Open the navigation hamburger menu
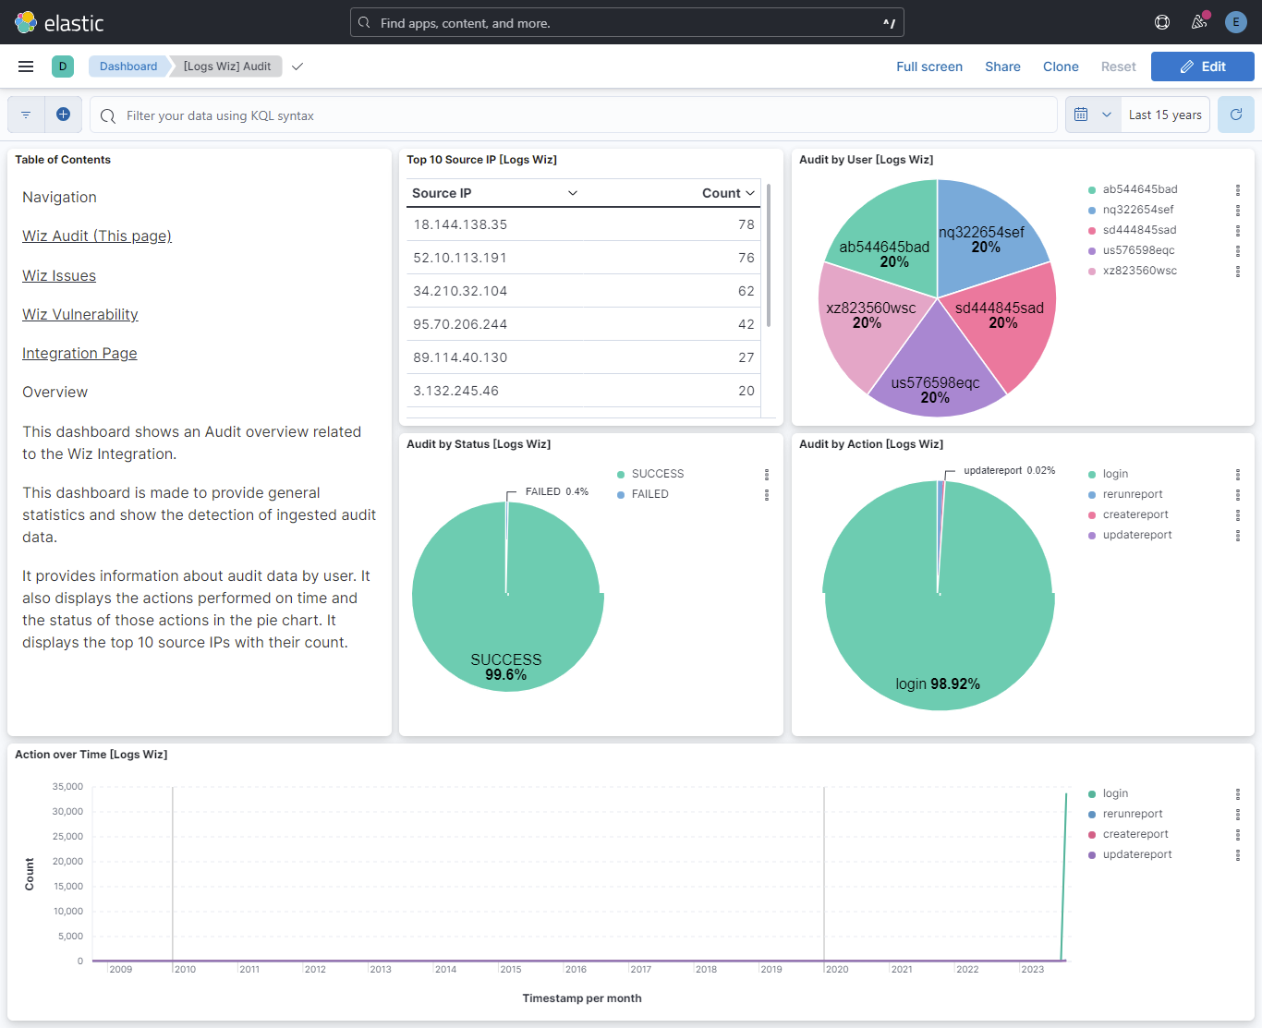The image size is (1262, 1028). coord(25,66)
